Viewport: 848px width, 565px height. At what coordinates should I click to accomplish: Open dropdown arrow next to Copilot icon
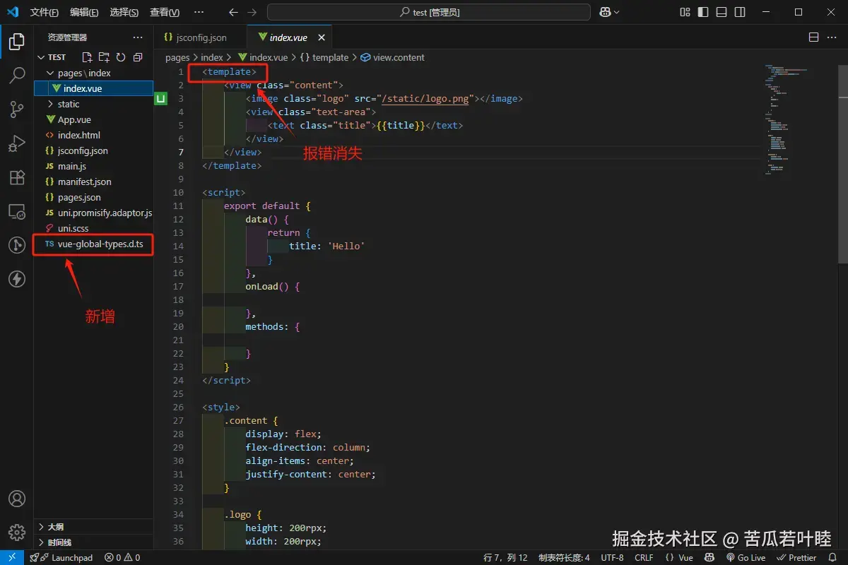617,12
